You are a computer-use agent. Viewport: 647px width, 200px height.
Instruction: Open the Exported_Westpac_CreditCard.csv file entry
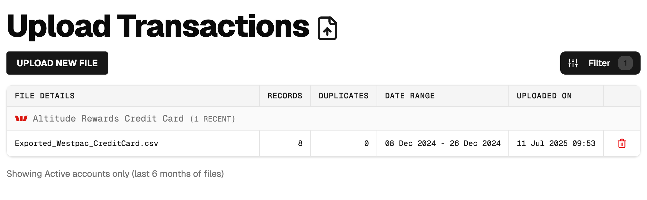[x=87, y=143]
